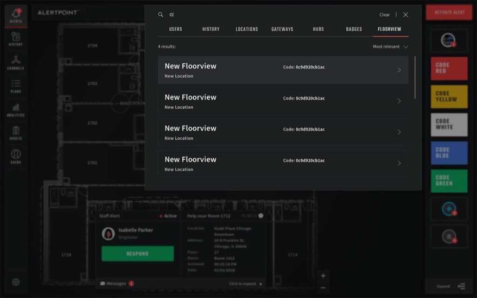Open Analytics in the left sidebar
Image resolution: width=477 pixels, height=298 pixels.
[16, 110]
